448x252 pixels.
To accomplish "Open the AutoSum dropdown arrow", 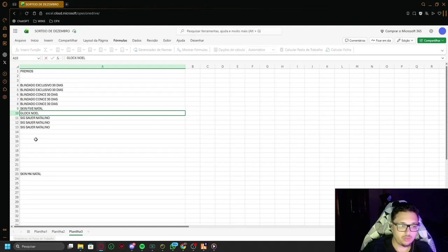I will [51, 50].
